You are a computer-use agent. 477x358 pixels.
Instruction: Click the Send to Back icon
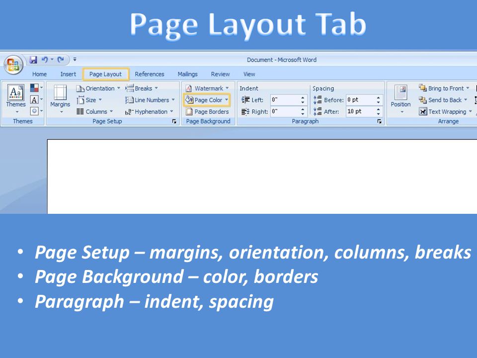click(x=422, y=100)
